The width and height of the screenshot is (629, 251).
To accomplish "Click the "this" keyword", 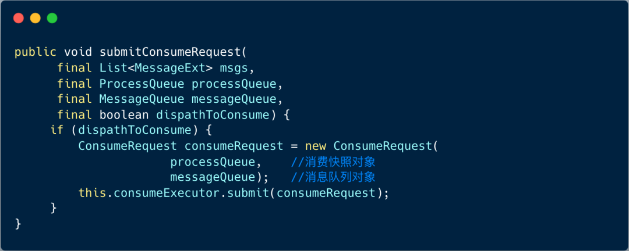I will coord(92,193).
